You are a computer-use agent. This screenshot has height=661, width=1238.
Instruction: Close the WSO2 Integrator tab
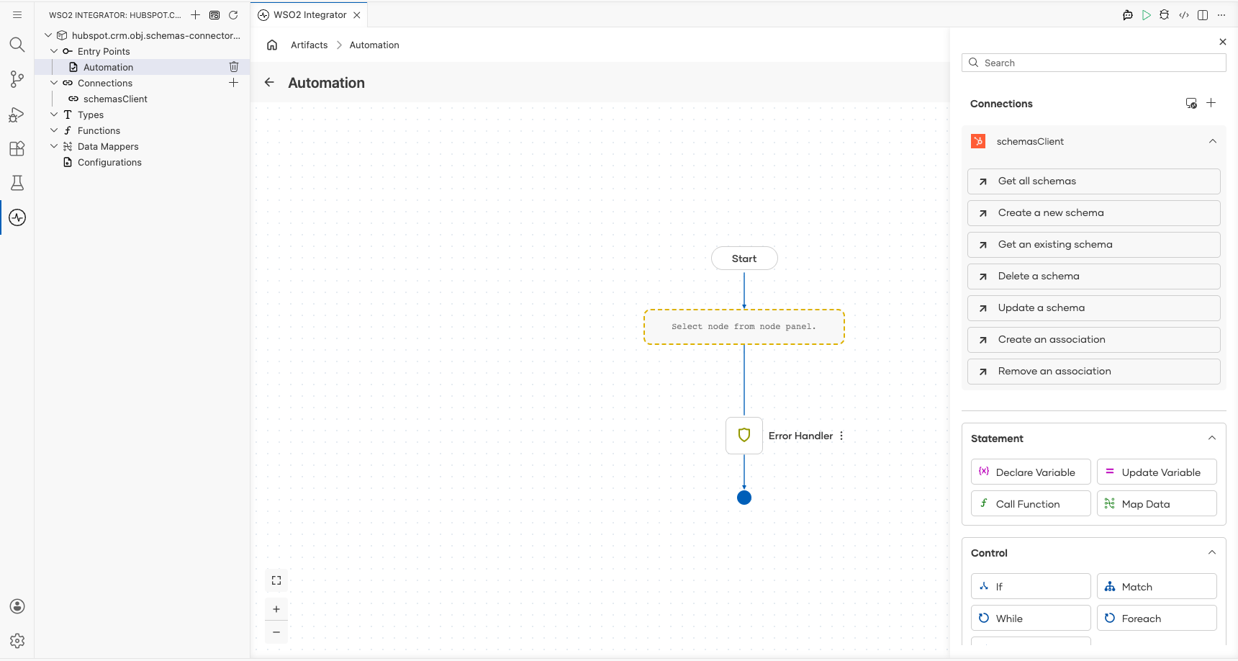click(x=357, y=15)
